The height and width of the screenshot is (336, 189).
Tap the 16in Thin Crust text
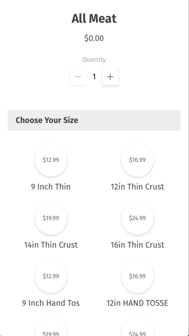137,245
